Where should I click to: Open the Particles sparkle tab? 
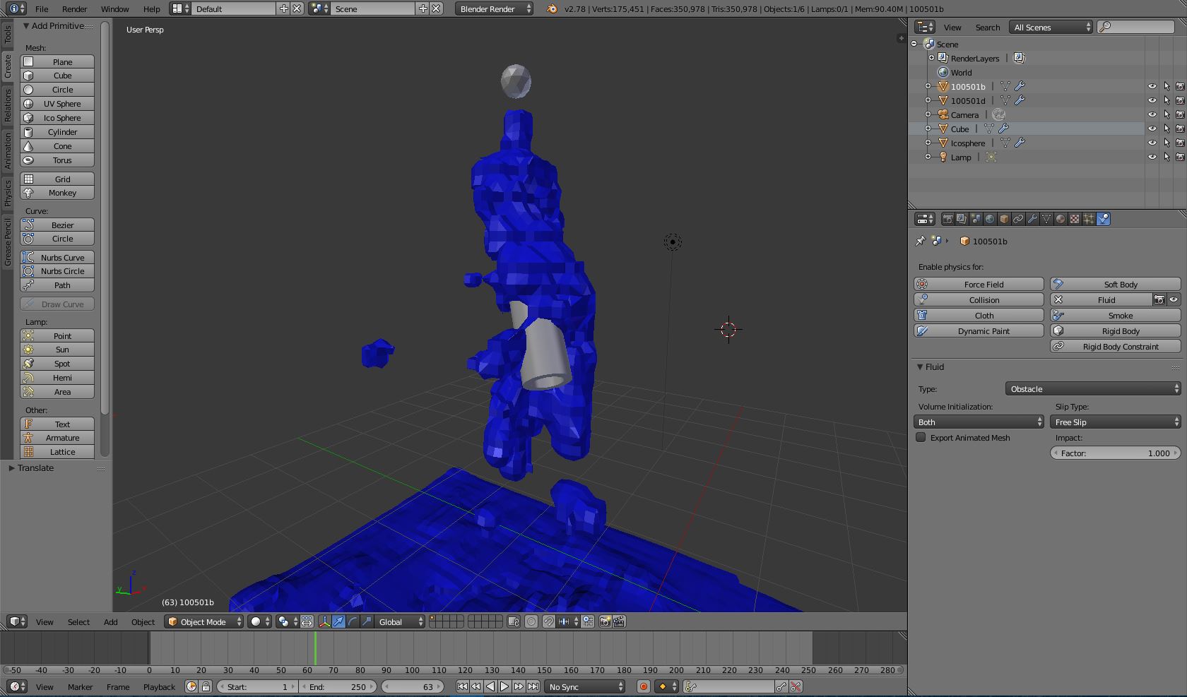tap(1089, 219)
